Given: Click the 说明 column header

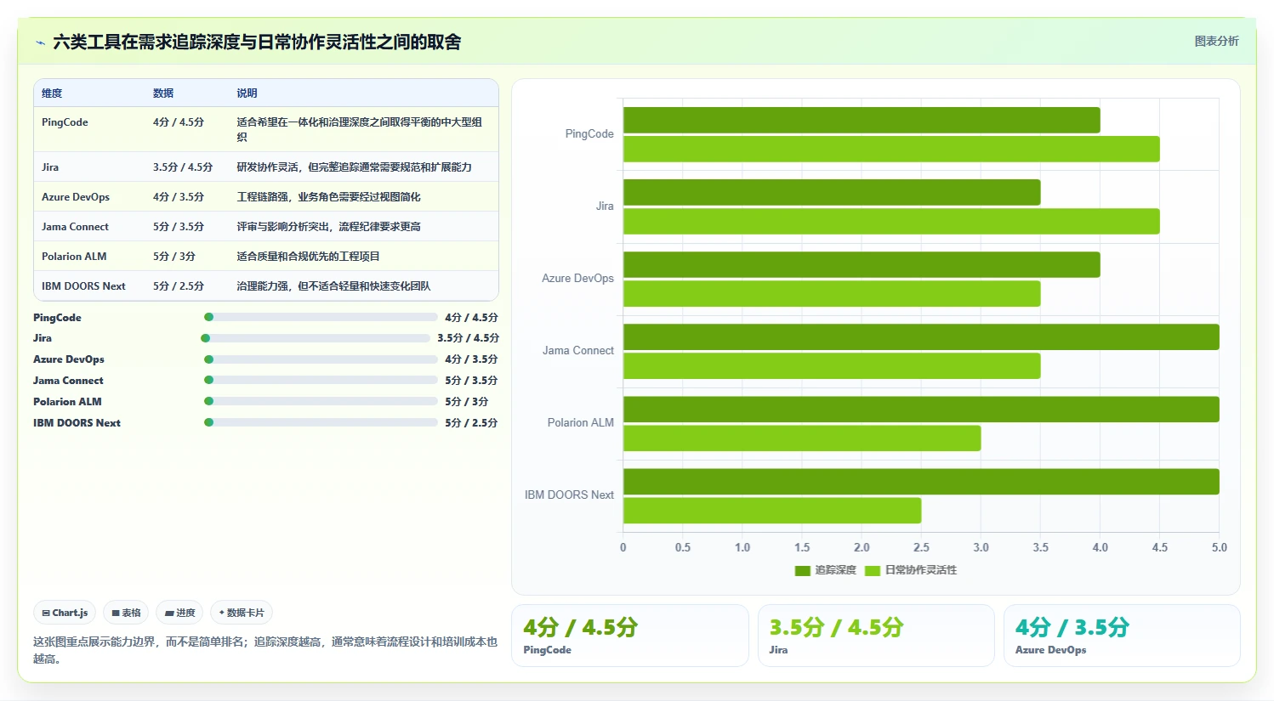Looking at the screenshot, I should pos(247,93).
